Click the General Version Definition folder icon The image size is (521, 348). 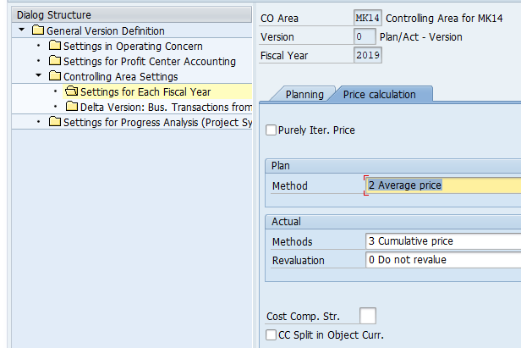(38, 30)
